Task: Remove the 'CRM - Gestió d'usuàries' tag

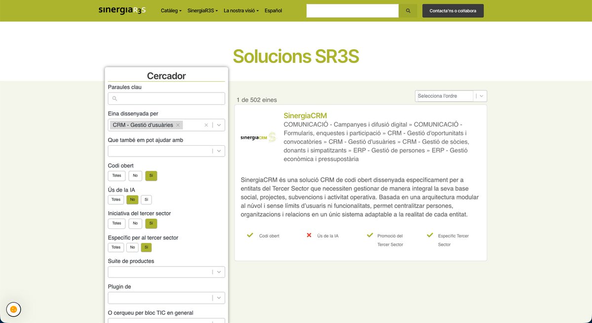Action: (178, 125)
